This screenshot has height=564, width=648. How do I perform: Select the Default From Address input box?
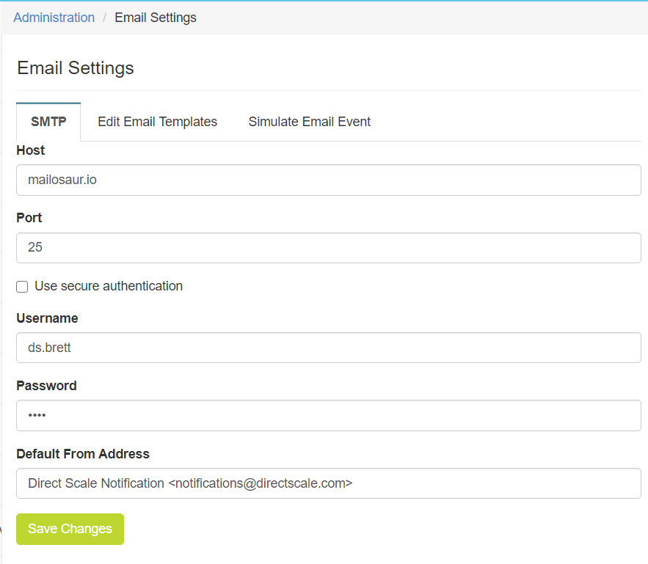[328, 483]
